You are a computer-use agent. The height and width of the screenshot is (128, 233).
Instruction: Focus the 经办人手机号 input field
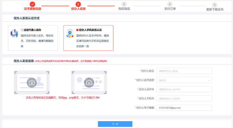pyautogui.click(x=184, y=98)
